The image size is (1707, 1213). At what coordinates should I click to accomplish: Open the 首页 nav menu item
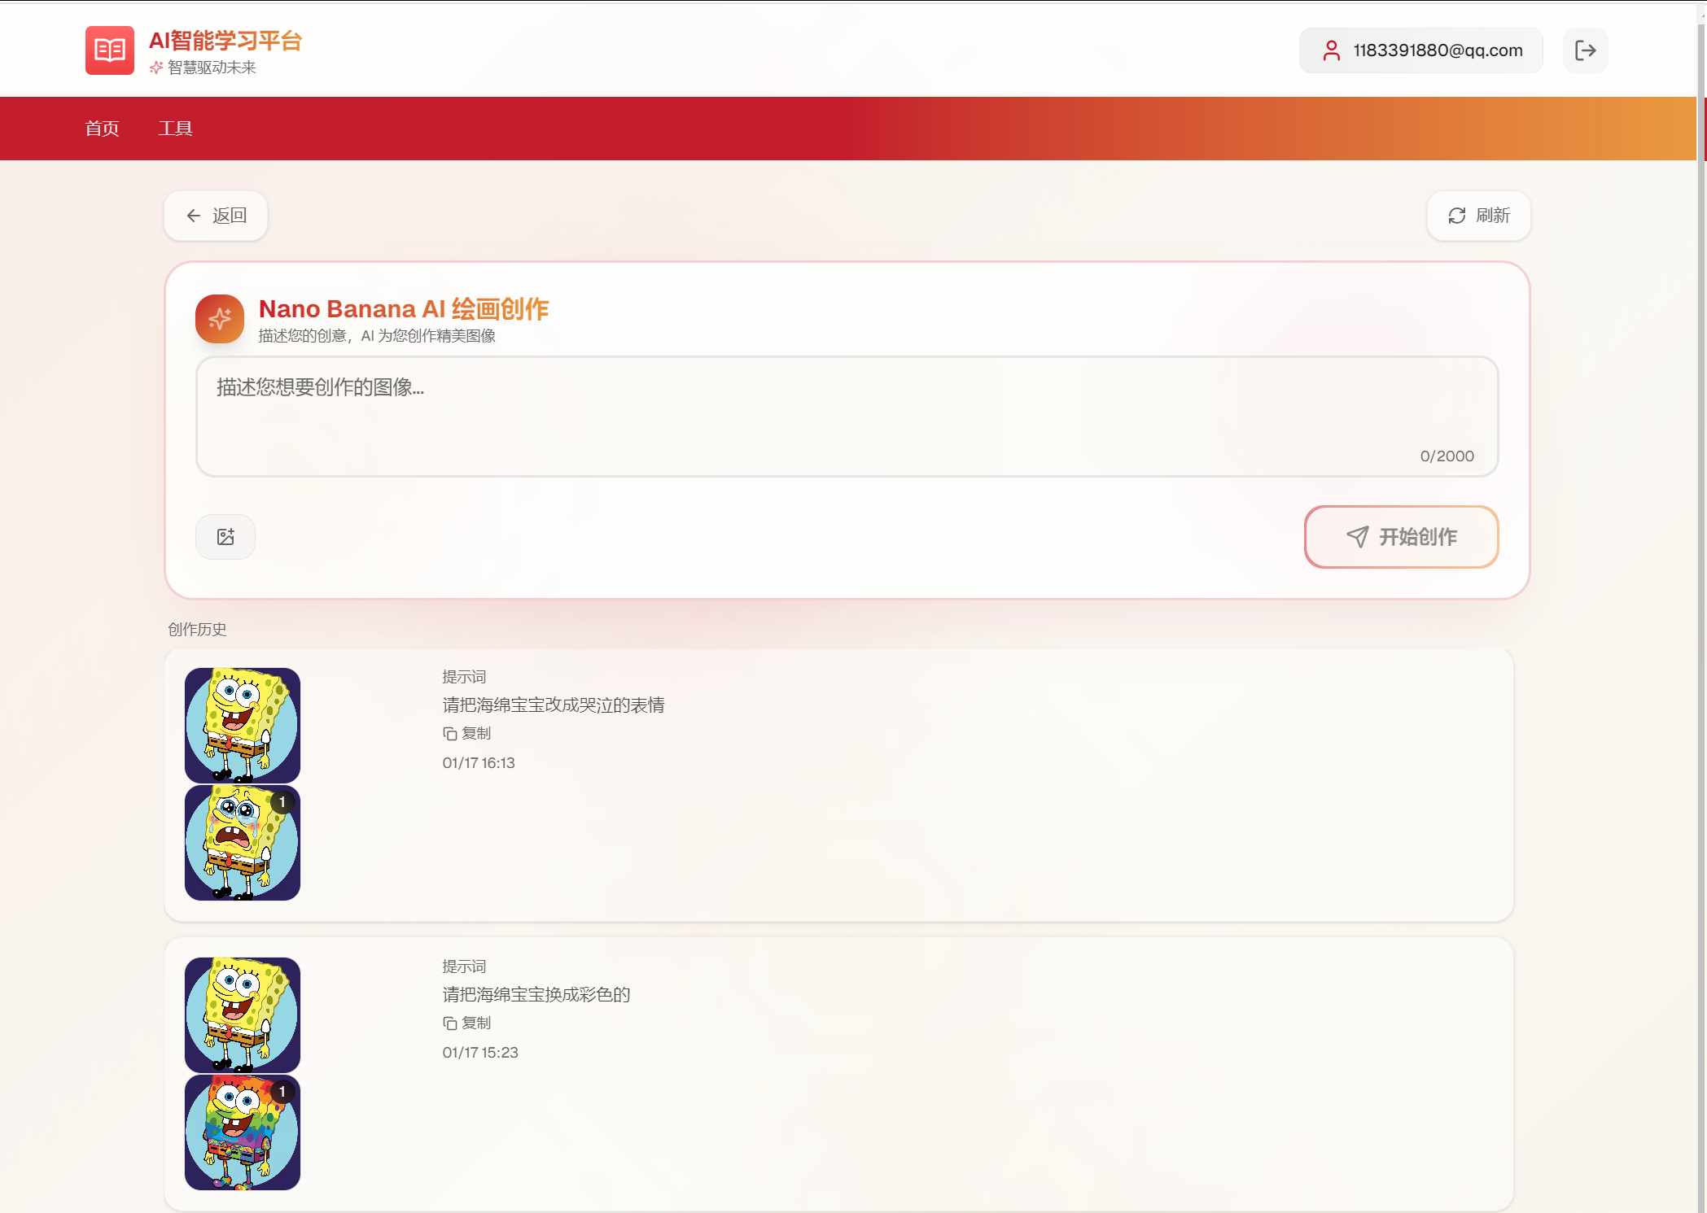pos(102,129)
